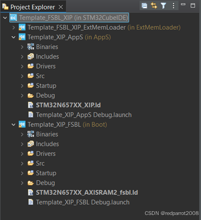Select Startup label under Template_XIP_AppS
The height and width of the screenshot is (220, 201).
pos(46,86)
